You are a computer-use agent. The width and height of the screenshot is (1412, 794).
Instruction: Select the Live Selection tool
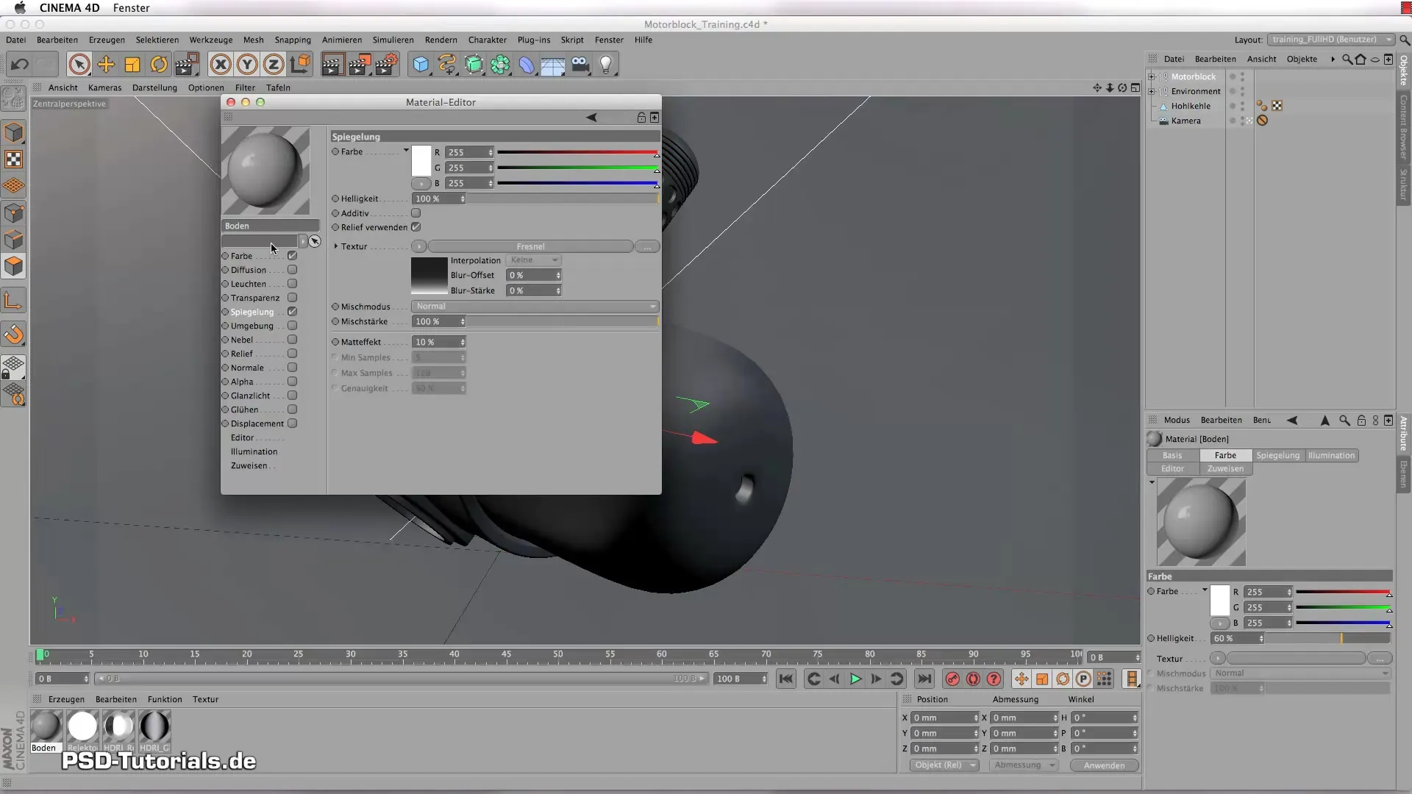[x=79, y=65]
